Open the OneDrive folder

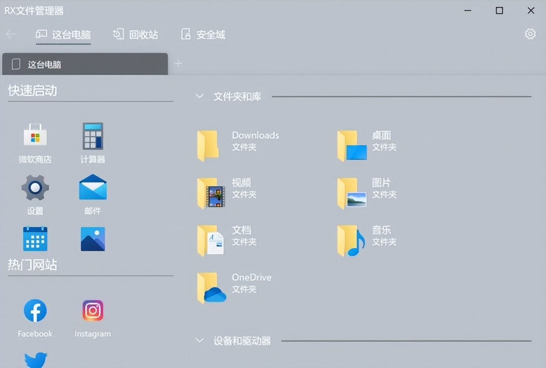236,283
